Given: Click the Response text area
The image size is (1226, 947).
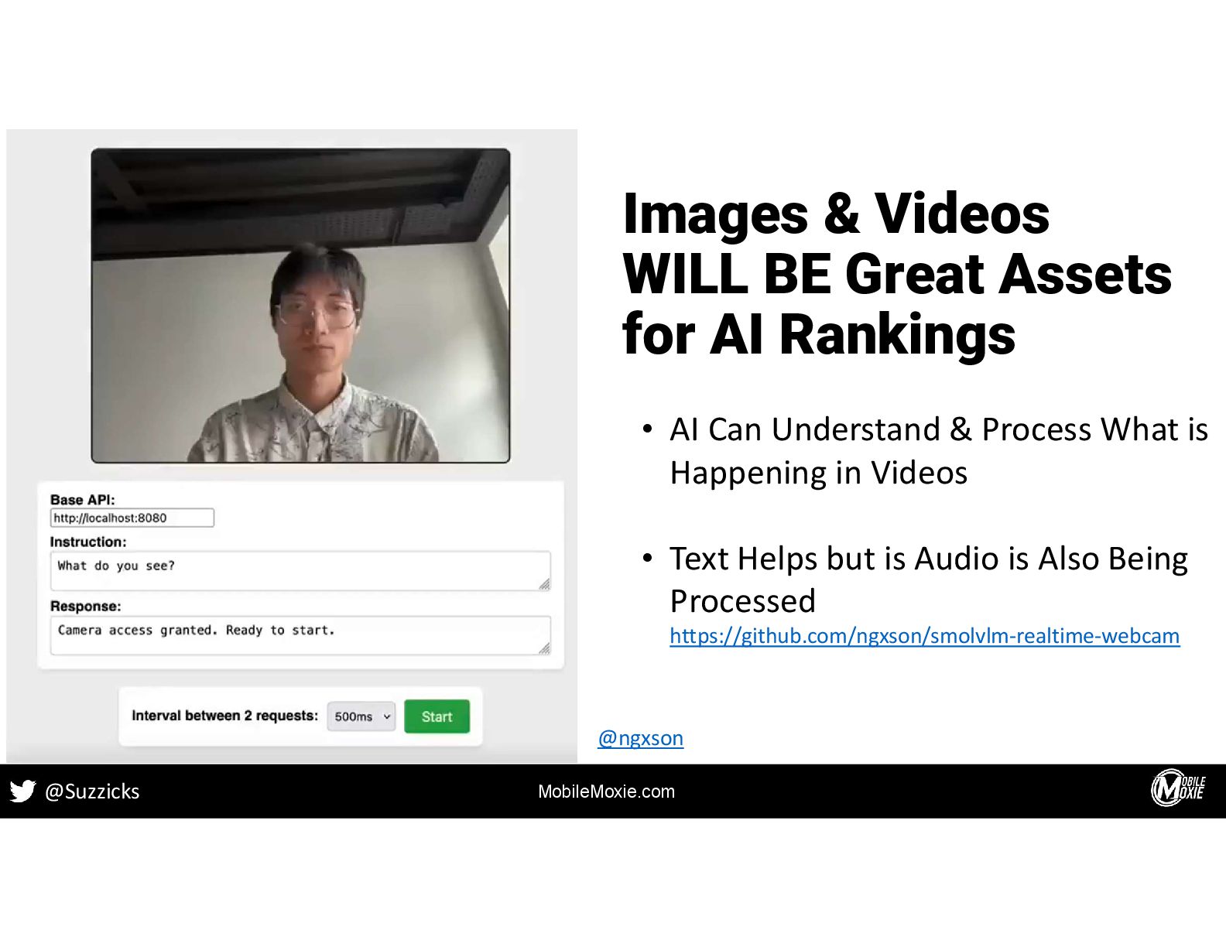Looking at the screenshot, I should [x=300, y=635].
